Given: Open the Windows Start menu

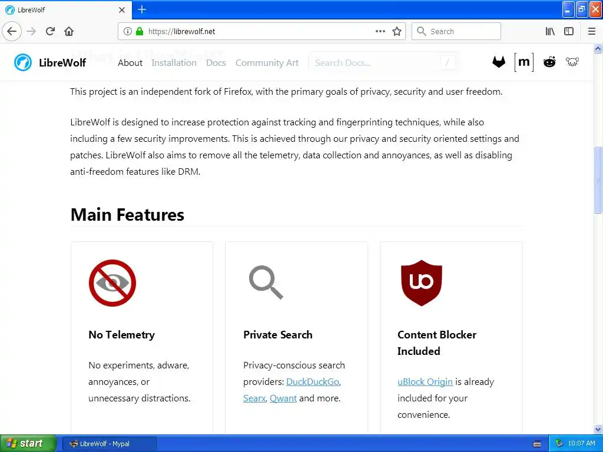Looking at the screenshot, I should (28, 443).
